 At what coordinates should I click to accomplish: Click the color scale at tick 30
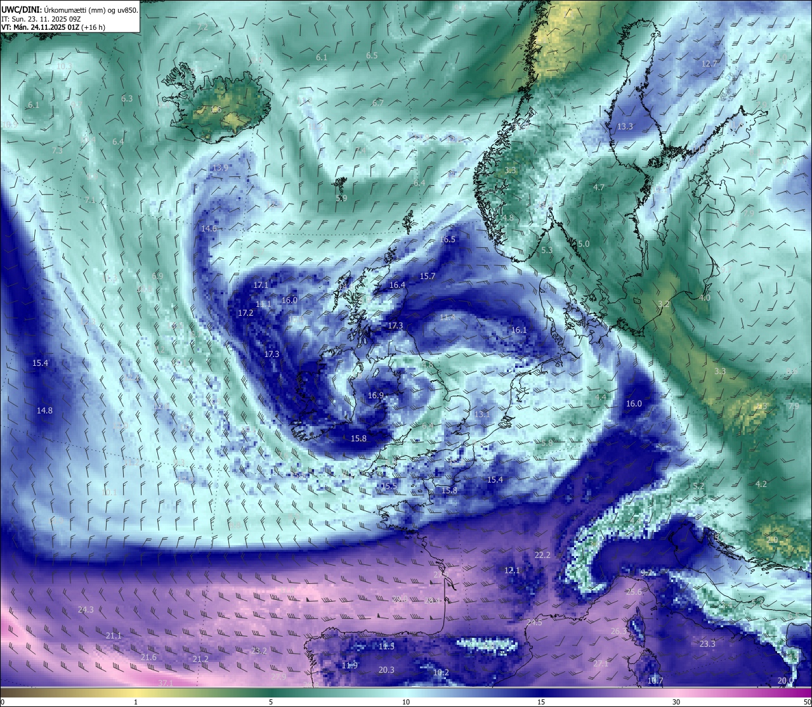[x=676, y=693]
